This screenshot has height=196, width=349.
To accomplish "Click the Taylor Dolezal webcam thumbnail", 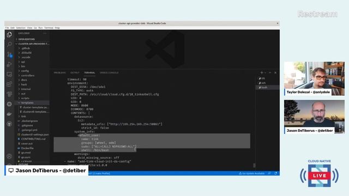I will pos(314,78).
